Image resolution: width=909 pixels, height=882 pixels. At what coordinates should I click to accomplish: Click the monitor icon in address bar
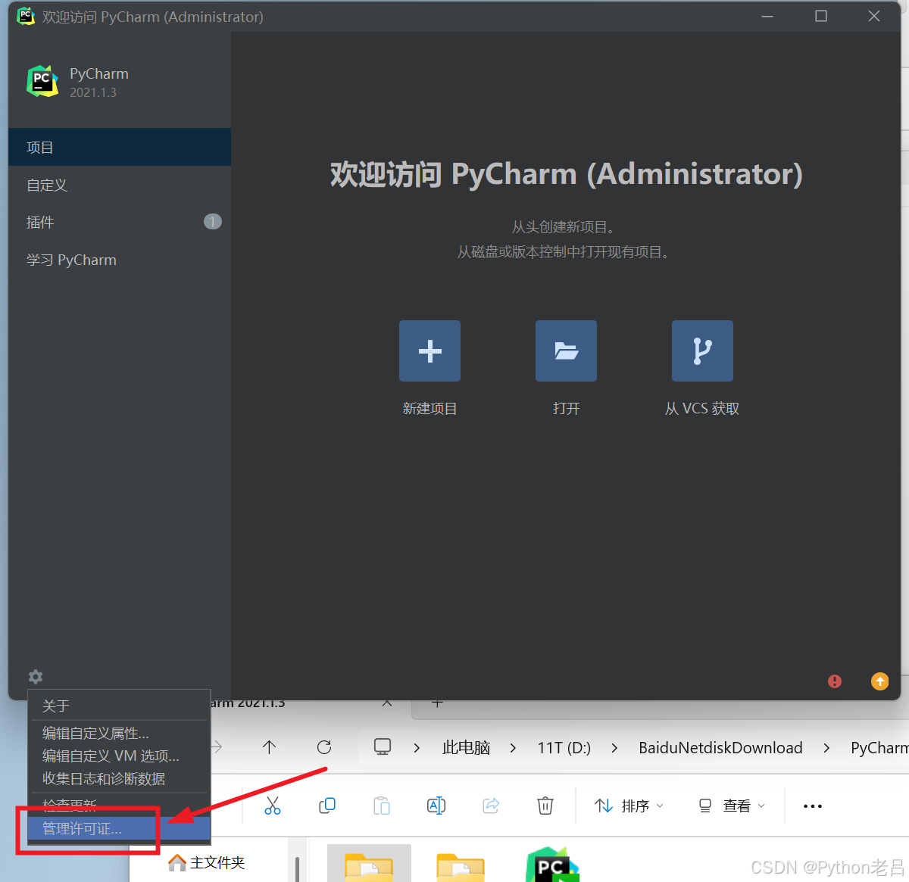383,746
